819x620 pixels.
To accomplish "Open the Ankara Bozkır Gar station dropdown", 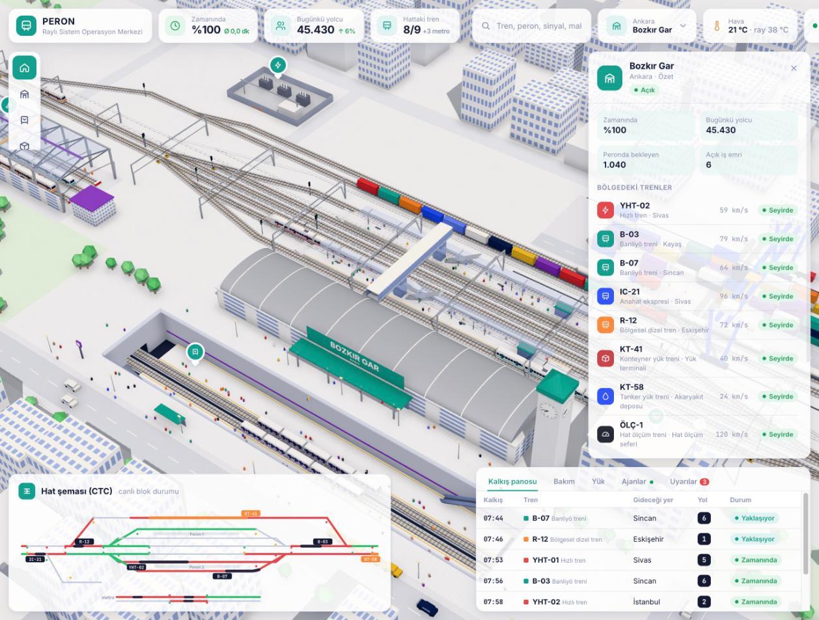I will 646,26.
